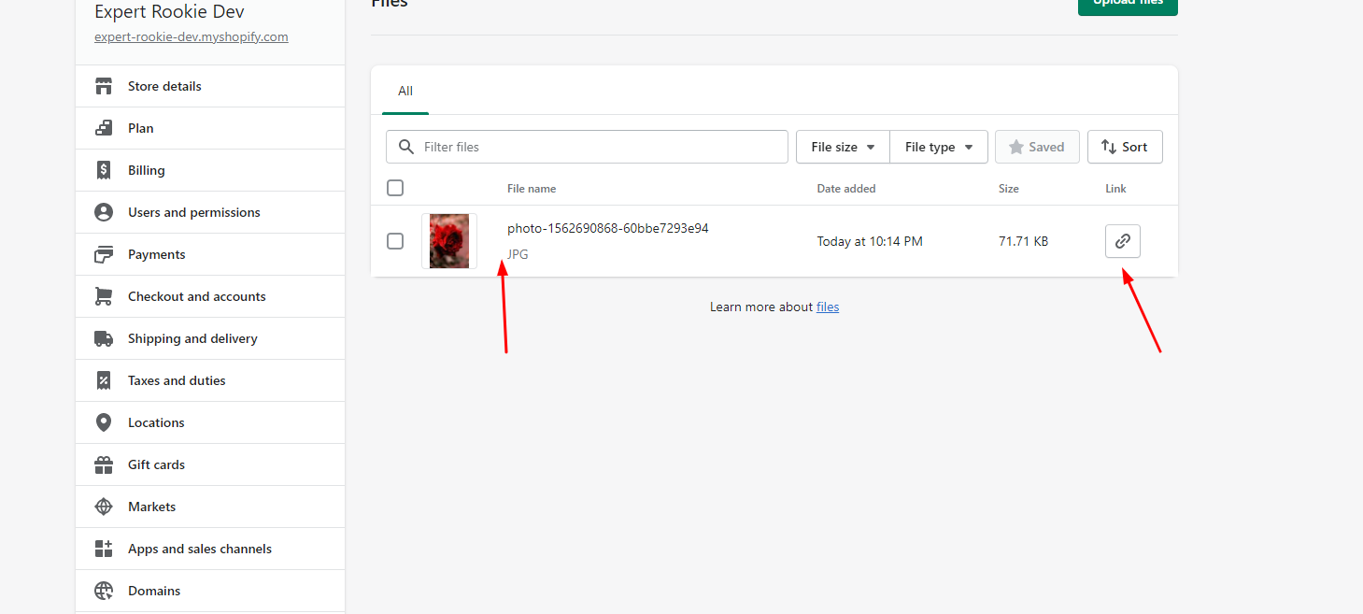Go to Domains settings
Viewport: 1363px width, 614px height.
coord(210,591)
